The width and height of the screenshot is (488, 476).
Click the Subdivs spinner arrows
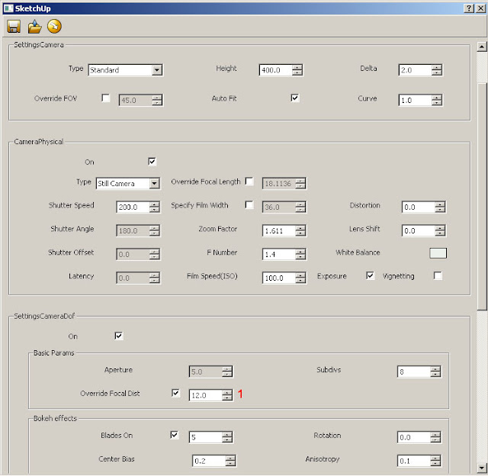(435, 371)
